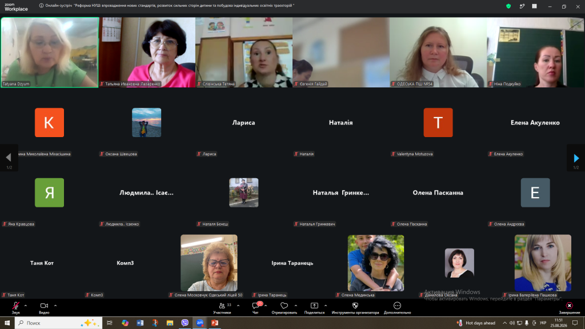585x329 pixels.
Task: Click Яна Кравцова green Я avatar
Action: [x=49, y=192]
